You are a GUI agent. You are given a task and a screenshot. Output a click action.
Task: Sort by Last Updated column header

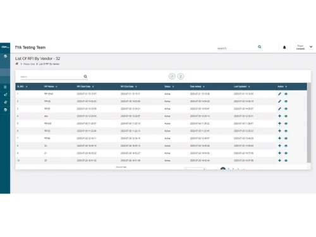click(x=241, y=87)
